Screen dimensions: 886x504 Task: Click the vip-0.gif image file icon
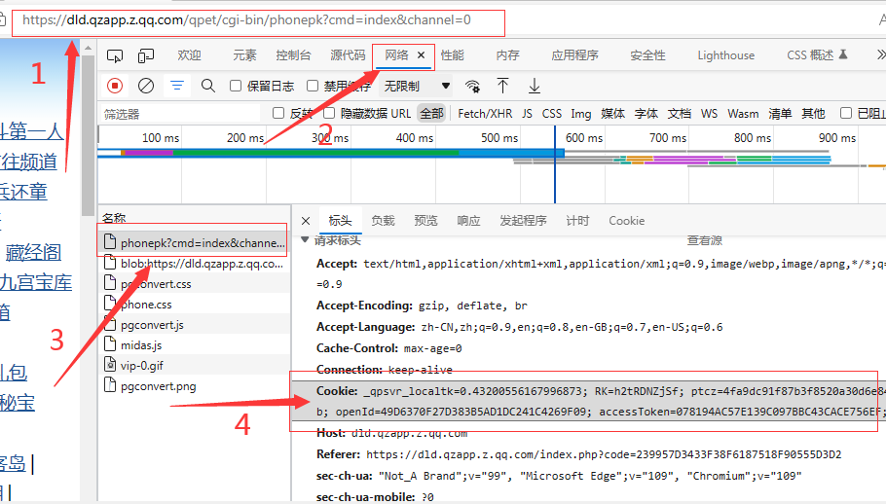coord(110,365)
